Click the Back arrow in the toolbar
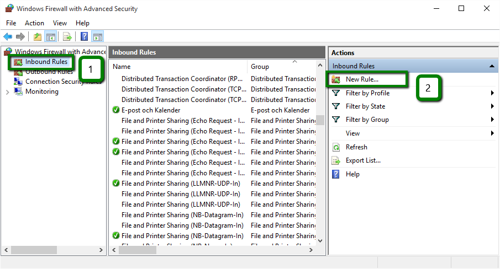Image resolution: width=500 pixels, height=269 pixels. (8, 37)
